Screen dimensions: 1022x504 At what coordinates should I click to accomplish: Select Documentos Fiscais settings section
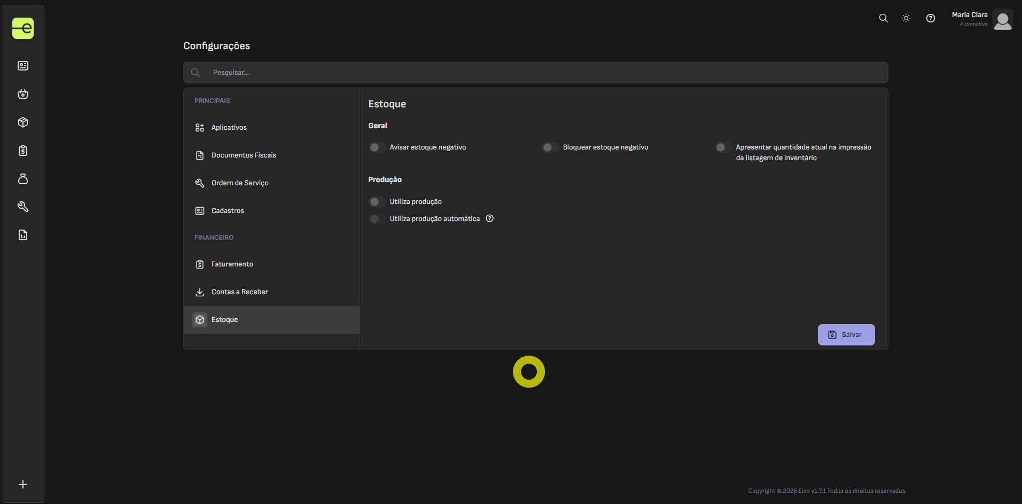pyautogui.click(x=244, y=155)
